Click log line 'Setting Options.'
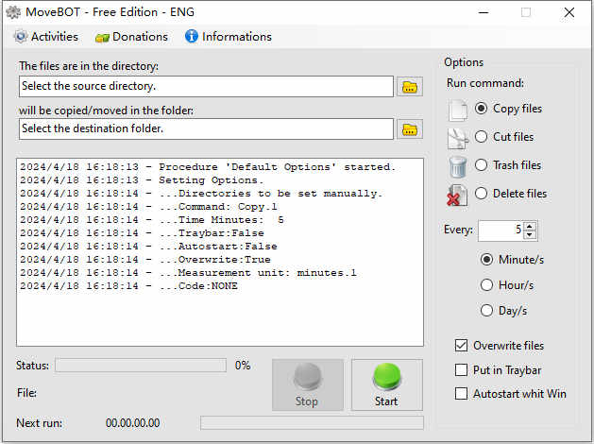 (142, 180)
